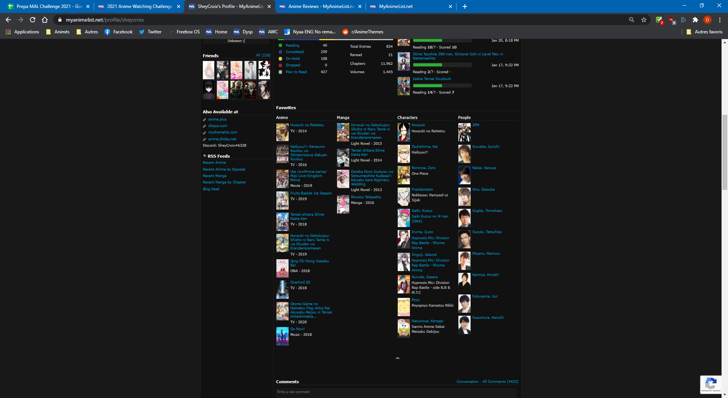Open the browser extensions puzzle icon
Screen dimensions: 728x398
tap(695, 20)
